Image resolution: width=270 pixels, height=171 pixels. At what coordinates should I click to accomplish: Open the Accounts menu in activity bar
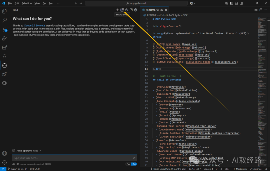coord(4,153)
